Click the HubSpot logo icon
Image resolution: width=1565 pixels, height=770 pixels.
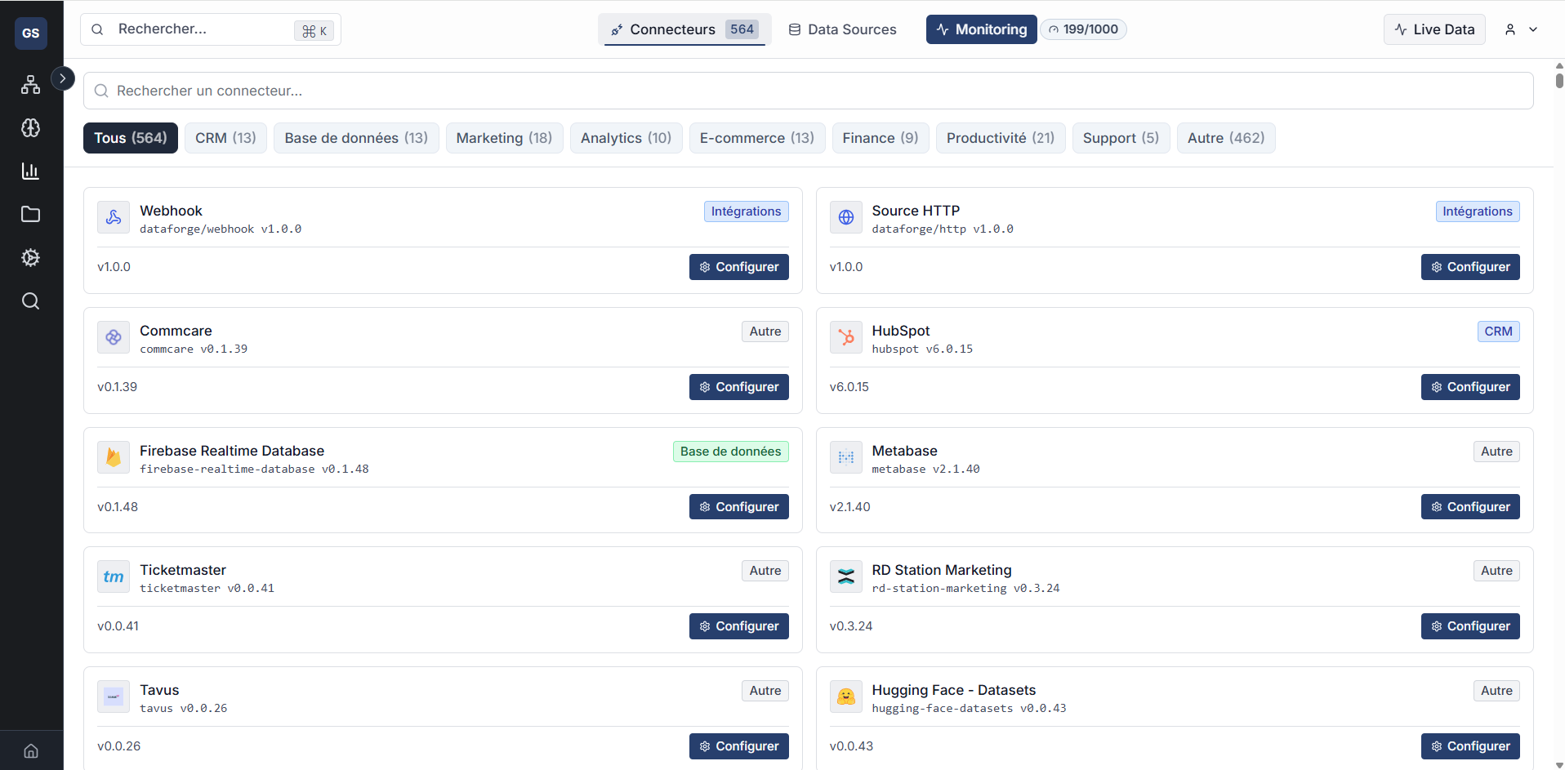click(x=846, y=337)
